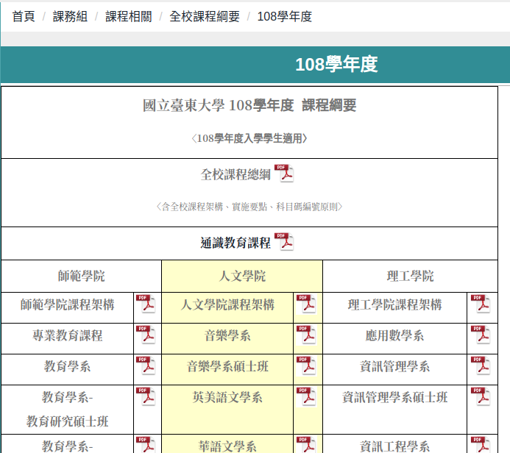Click 理工學院課程架構 cell text
Image resolution: width=510 pixels, height=453 pixels.
tap(395, 304)
